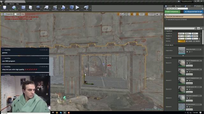Click the Cinematics clapperboard icon

tap(55, 8)
